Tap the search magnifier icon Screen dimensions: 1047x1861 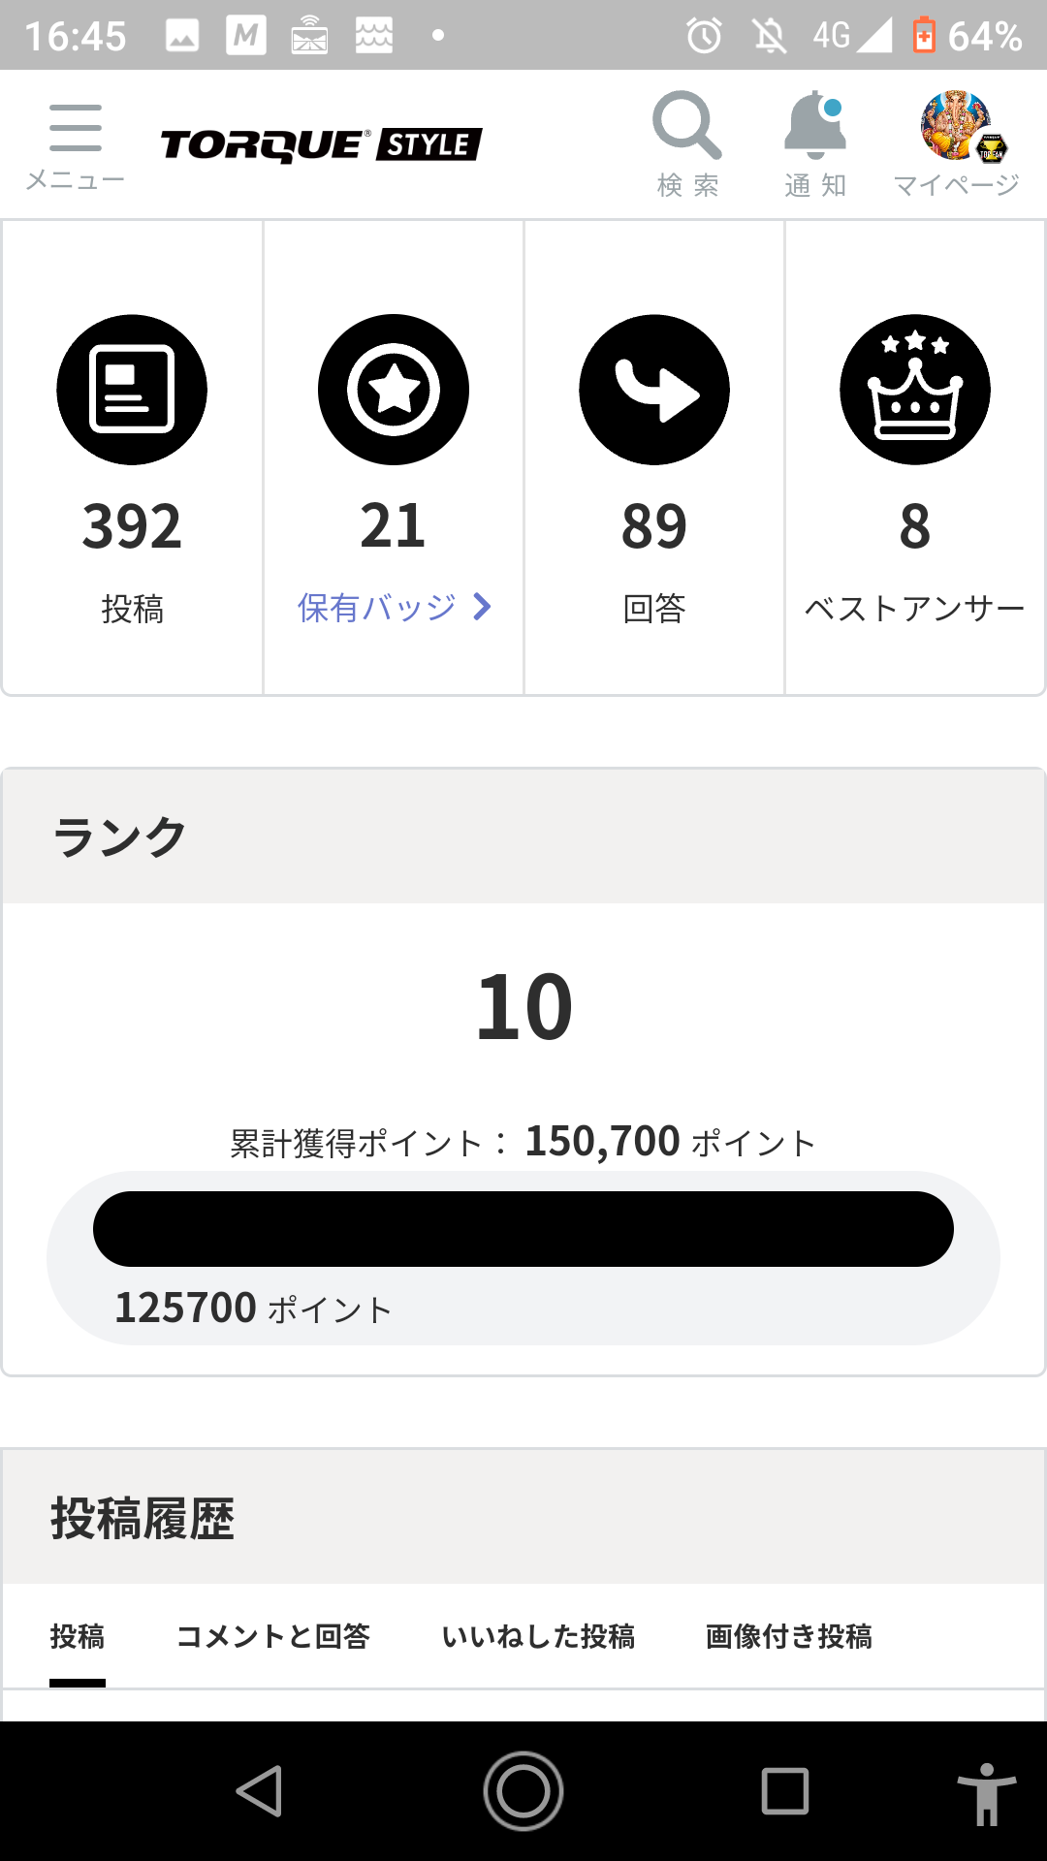(686, 126)
